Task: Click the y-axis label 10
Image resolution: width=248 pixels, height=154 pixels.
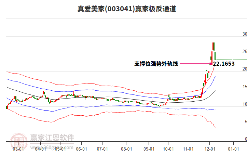Action: pos(245,104)
